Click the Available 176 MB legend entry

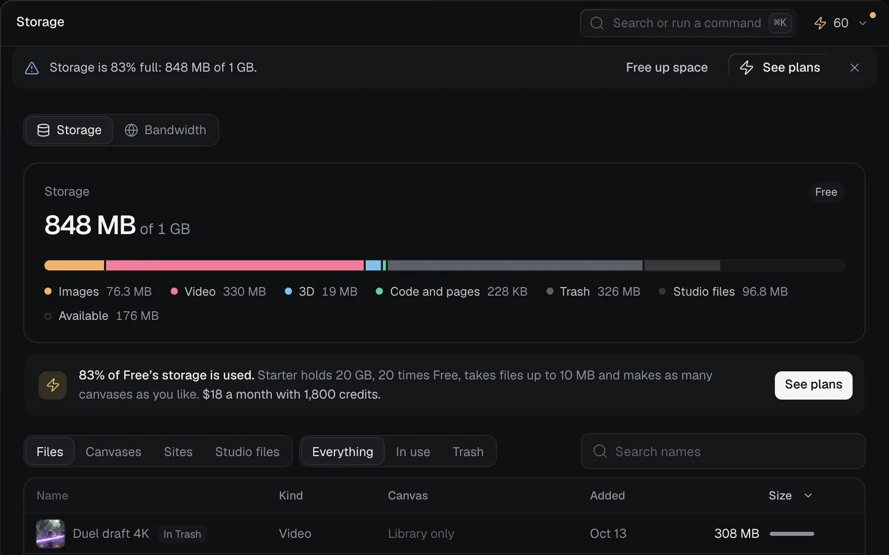tap(102, 316)
